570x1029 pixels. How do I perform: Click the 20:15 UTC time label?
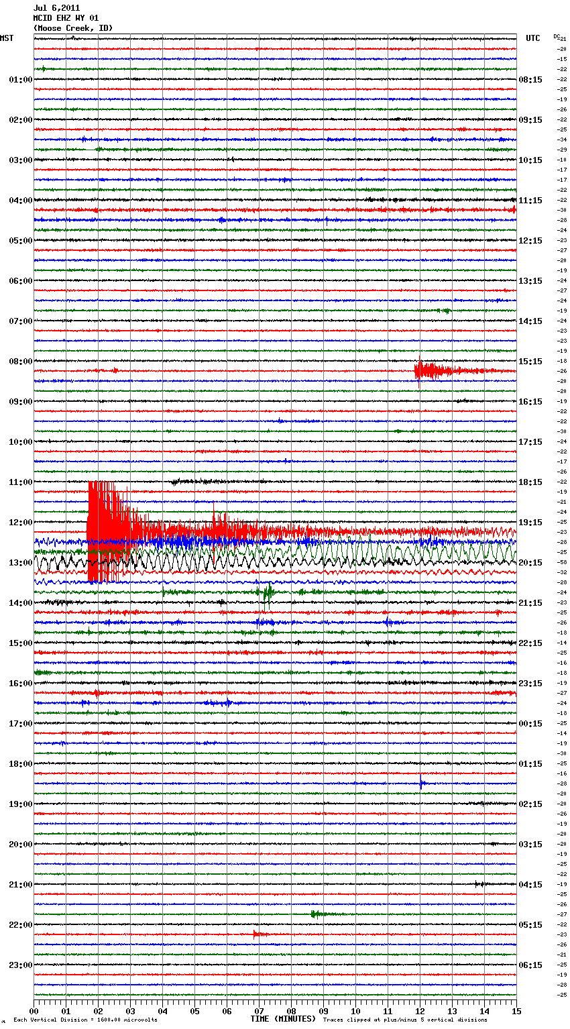click(530, 563)
